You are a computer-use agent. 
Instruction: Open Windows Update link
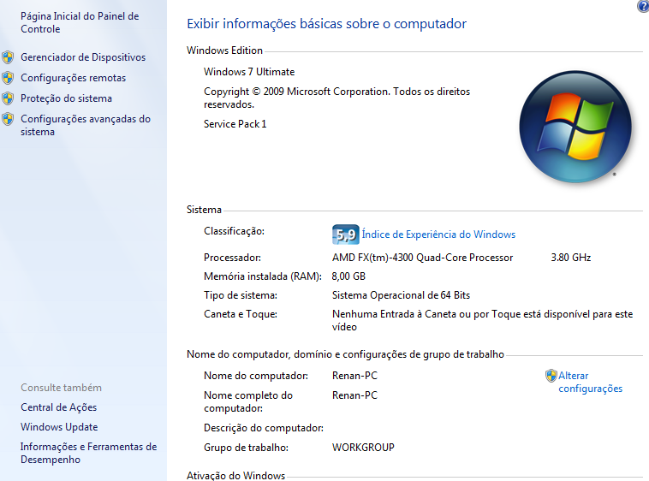point(59,427)
